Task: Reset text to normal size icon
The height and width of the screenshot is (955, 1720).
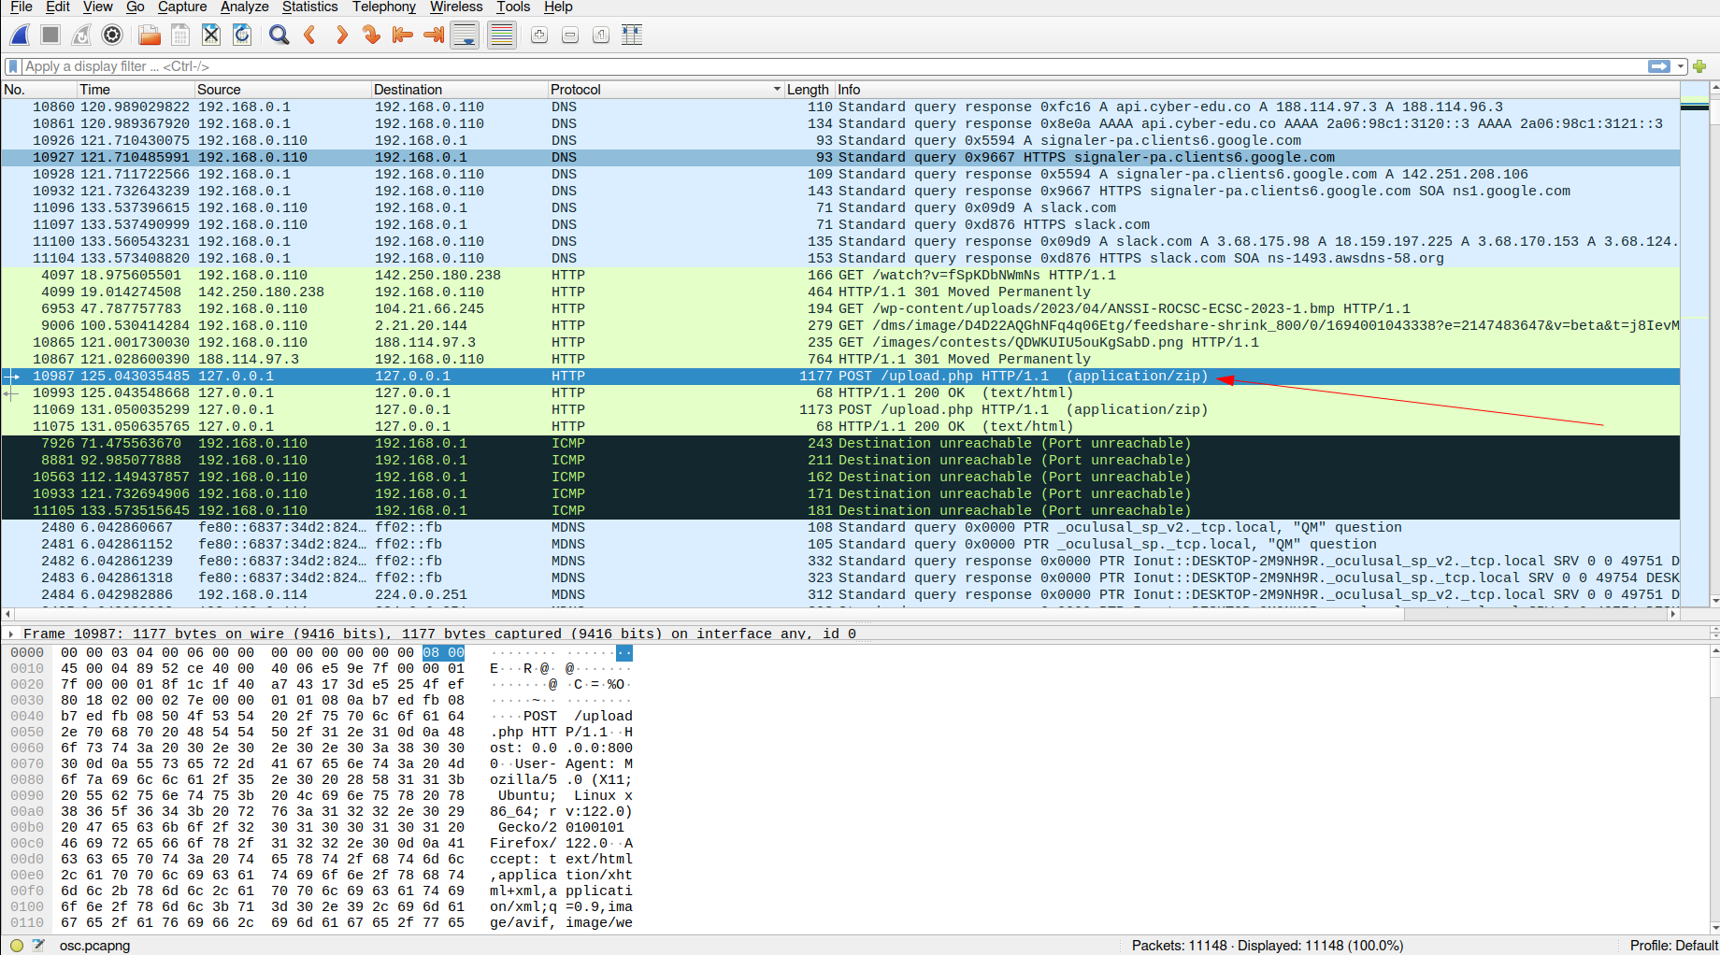Action: [x=601, y=36]
